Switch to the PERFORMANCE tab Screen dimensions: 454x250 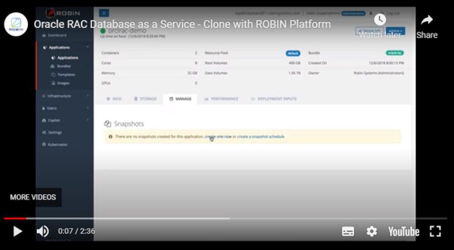click(221, 99)
